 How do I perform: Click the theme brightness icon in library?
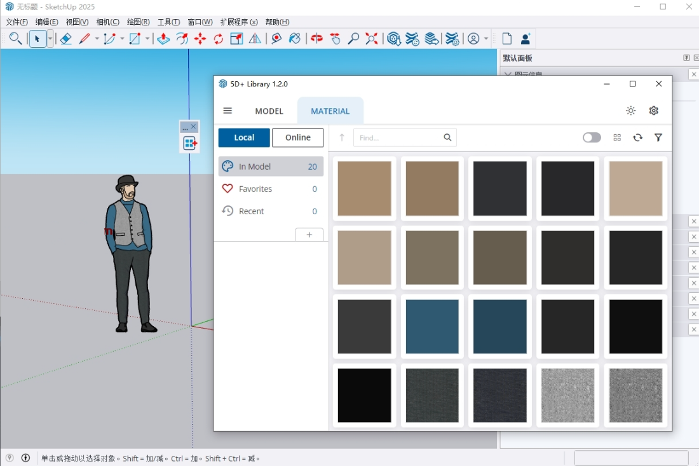coord(630,110)
